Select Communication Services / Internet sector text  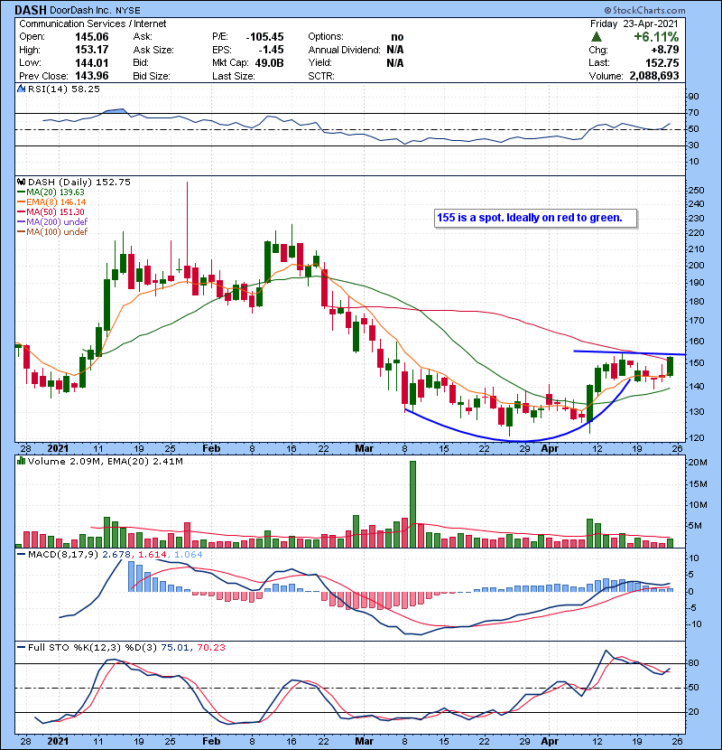[93, 23]
